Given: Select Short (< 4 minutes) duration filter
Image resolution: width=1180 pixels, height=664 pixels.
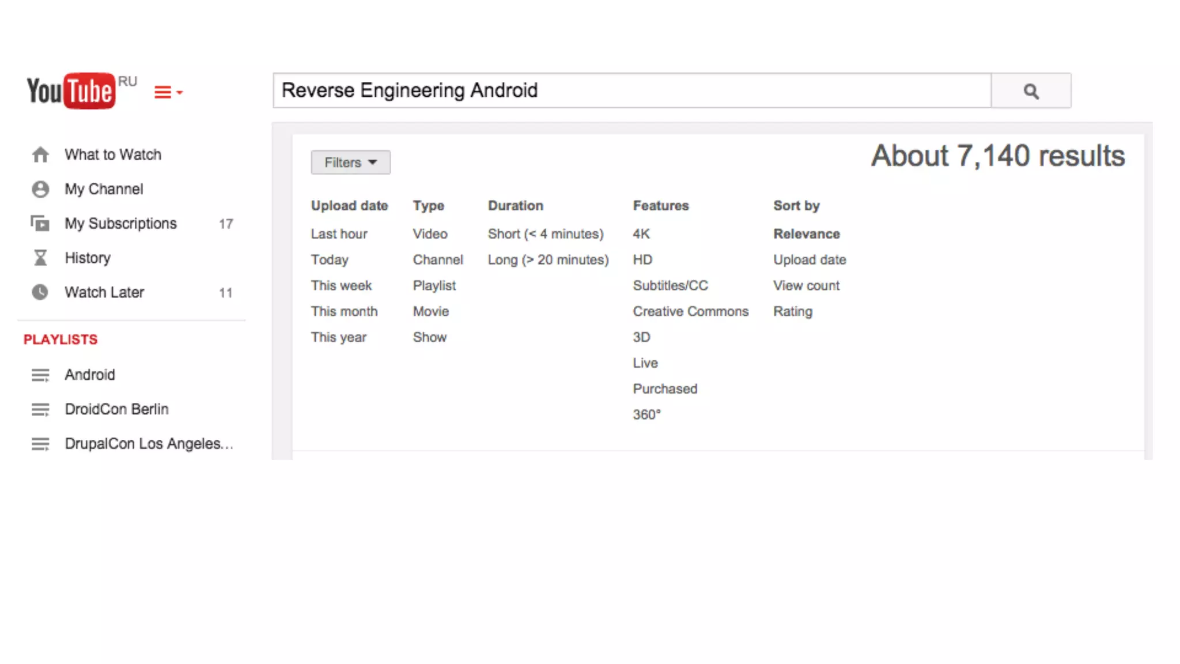Looking at the screenshot, I should pos(545,234).
